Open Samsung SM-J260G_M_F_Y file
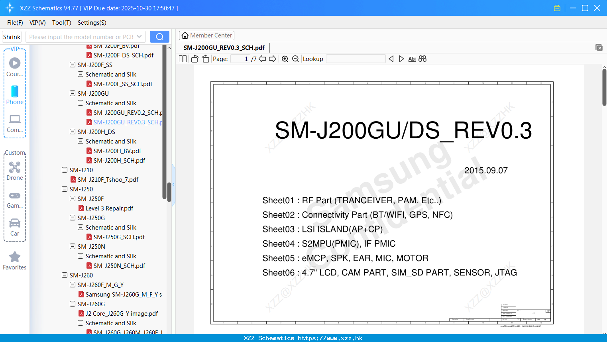This screenshot has width=607, height=342. [124, 294]
